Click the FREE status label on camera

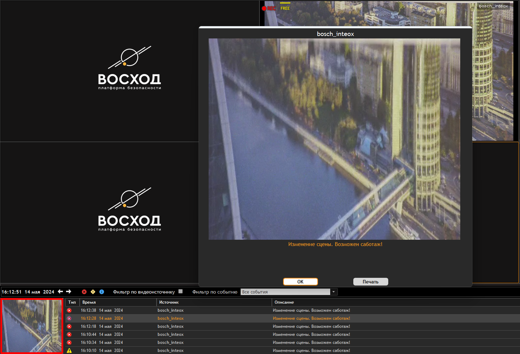click(x=285, y=8)
